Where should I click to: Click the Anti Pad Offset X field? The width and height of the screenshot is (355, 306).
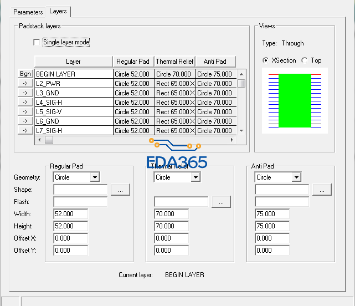(x=272, y=238)
